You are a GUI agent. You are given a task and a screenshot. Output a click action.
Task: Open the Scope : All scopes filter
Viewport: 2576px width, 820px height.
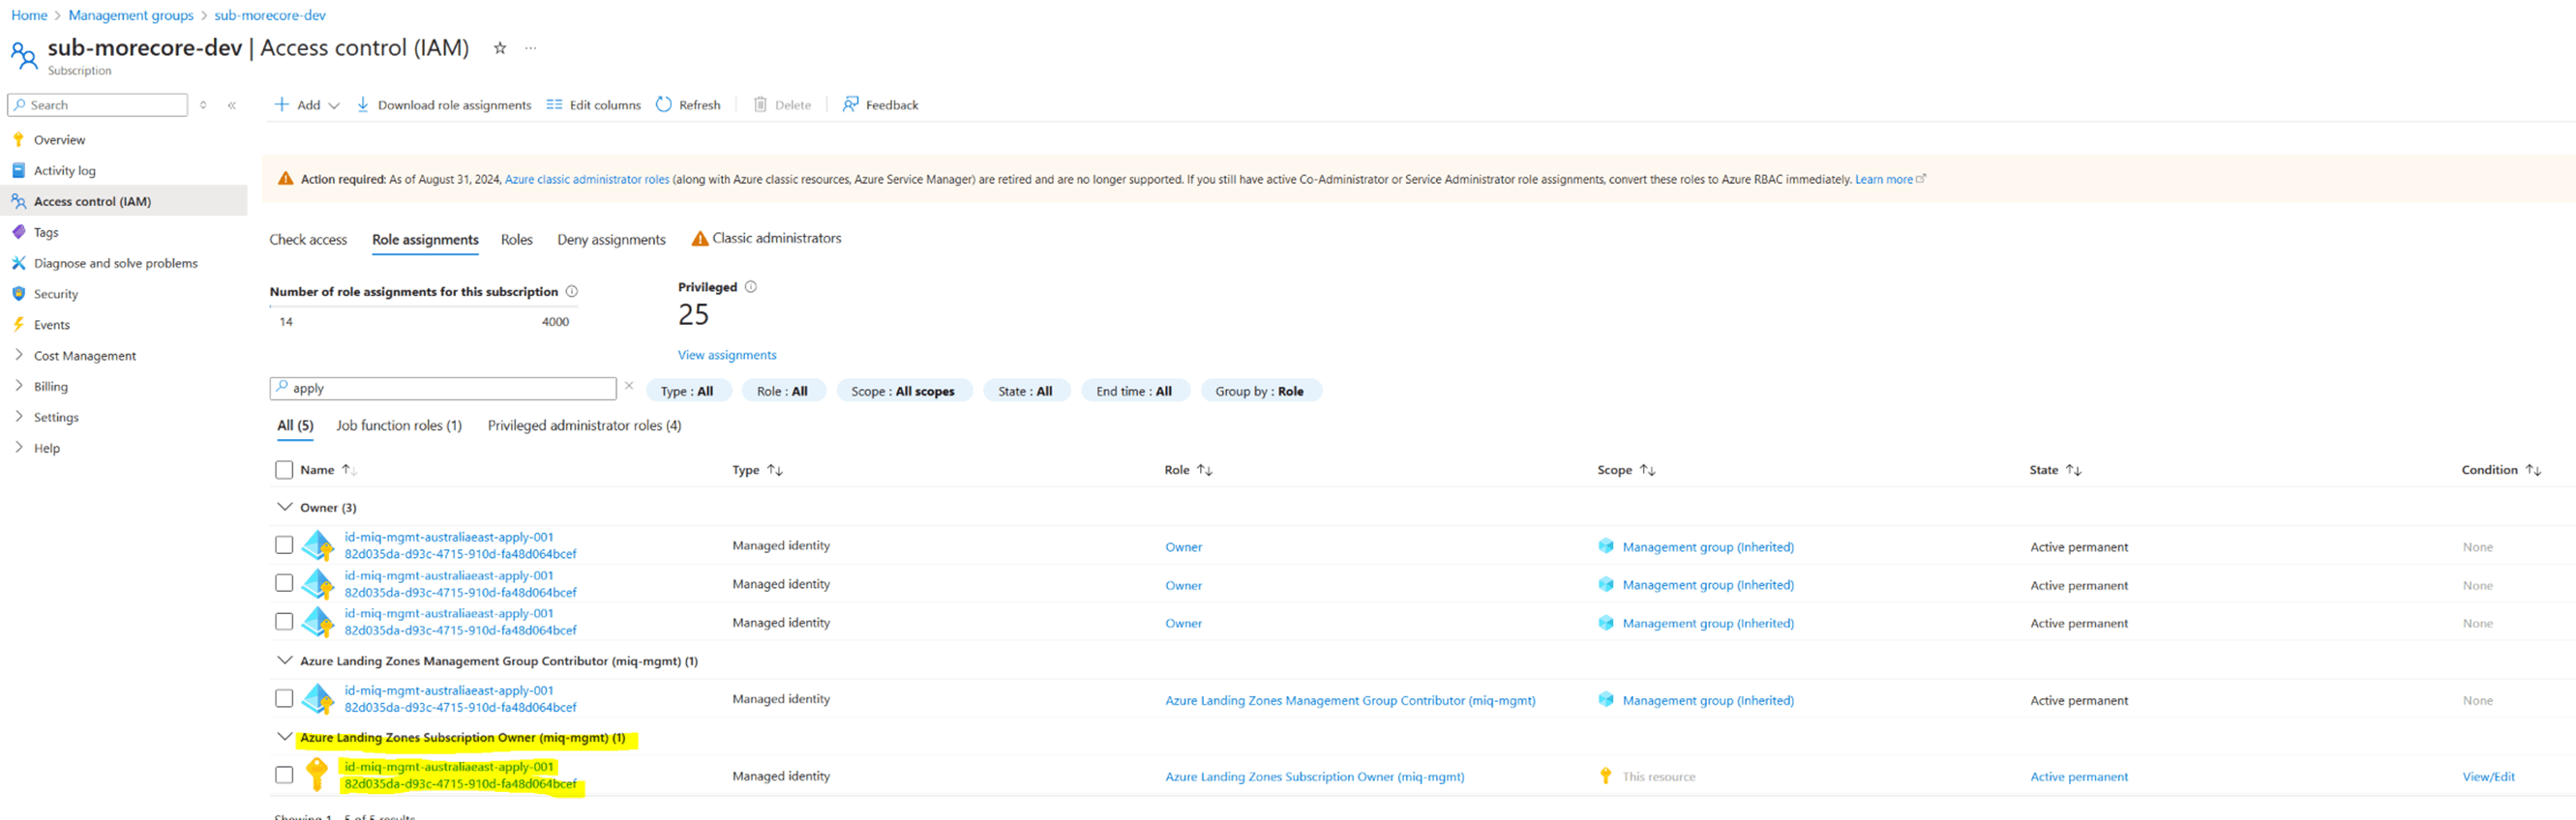tap(903, 391)
